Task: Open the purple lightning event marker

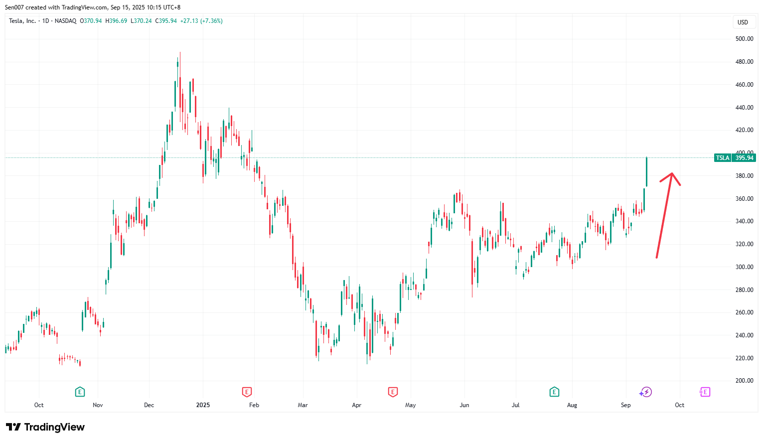Action: tap(646, 392)
